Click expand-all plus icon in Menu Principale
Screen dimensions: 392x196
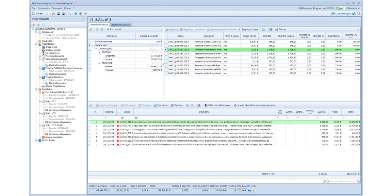tap(38, 25)
